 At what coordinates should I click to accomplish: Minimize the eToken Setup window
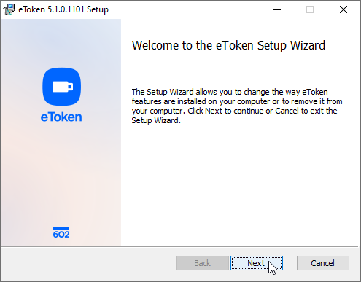pyautogui.click(x=277, y=9)
